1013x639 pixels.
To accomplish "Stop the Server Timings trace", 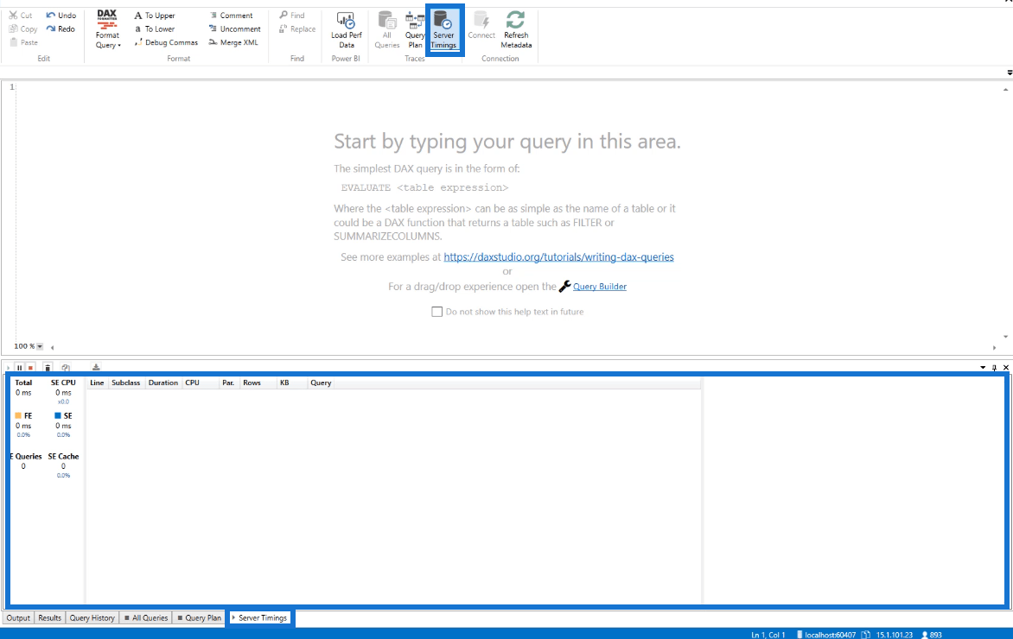I will coord(30,367).
